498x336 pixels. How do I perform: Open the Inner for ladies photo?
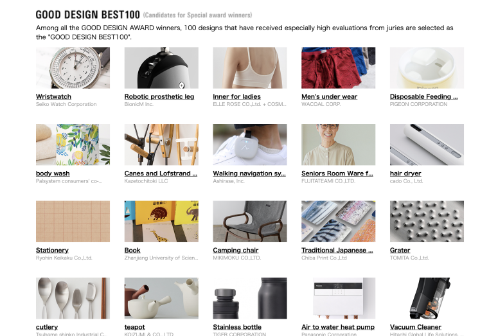(249, 67)
